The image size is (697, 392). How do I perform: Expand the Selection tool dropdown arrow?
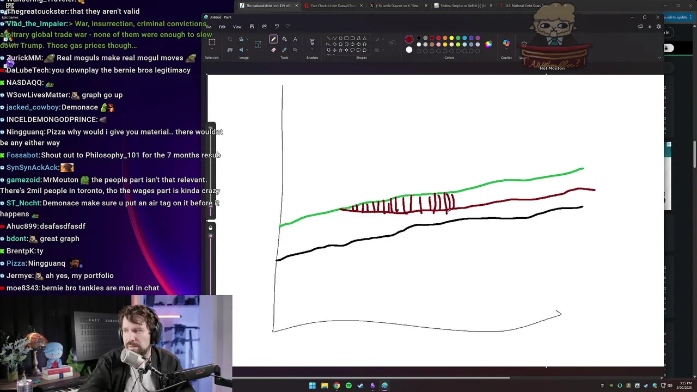pos(212,49)
